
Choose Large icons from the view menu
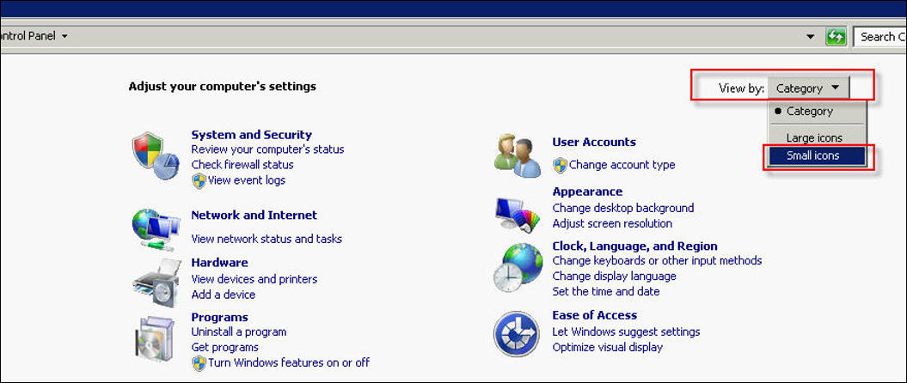click(x=814, y=138)
